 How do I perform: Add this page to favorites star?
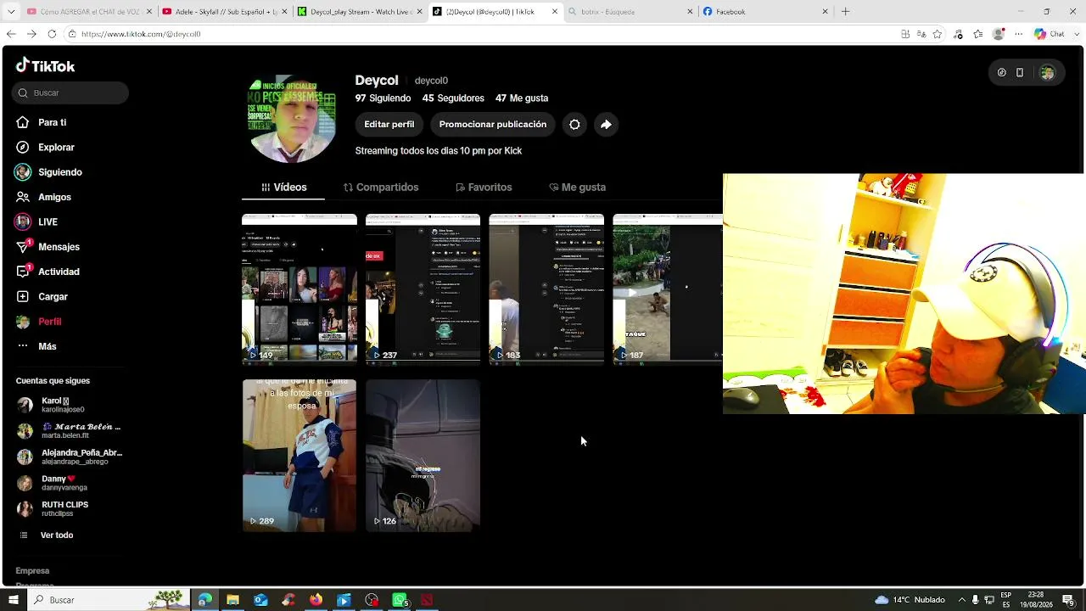tap(938, 34)
